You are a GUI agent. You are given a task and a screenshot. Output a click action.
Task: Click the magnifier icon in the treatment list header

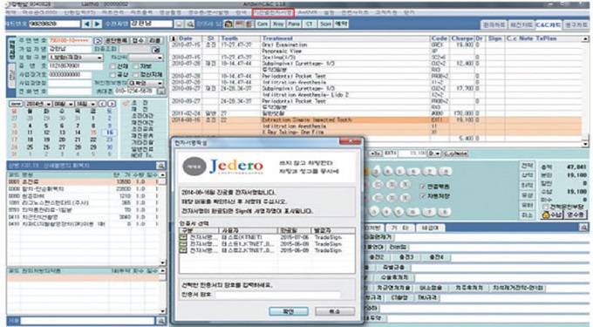click(x=160, y=166)
